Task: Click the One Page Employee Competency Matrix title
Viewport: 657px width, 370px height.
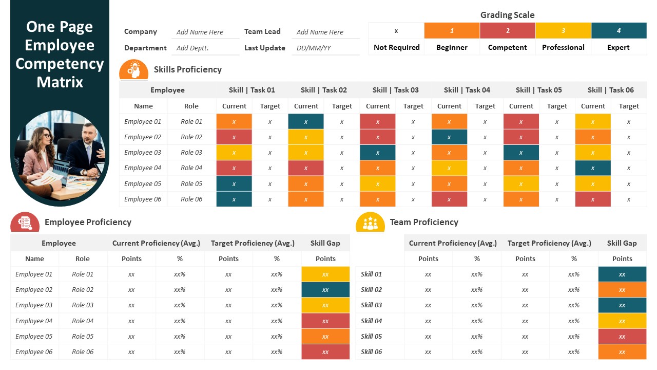Action: click(x=60, y=54)
